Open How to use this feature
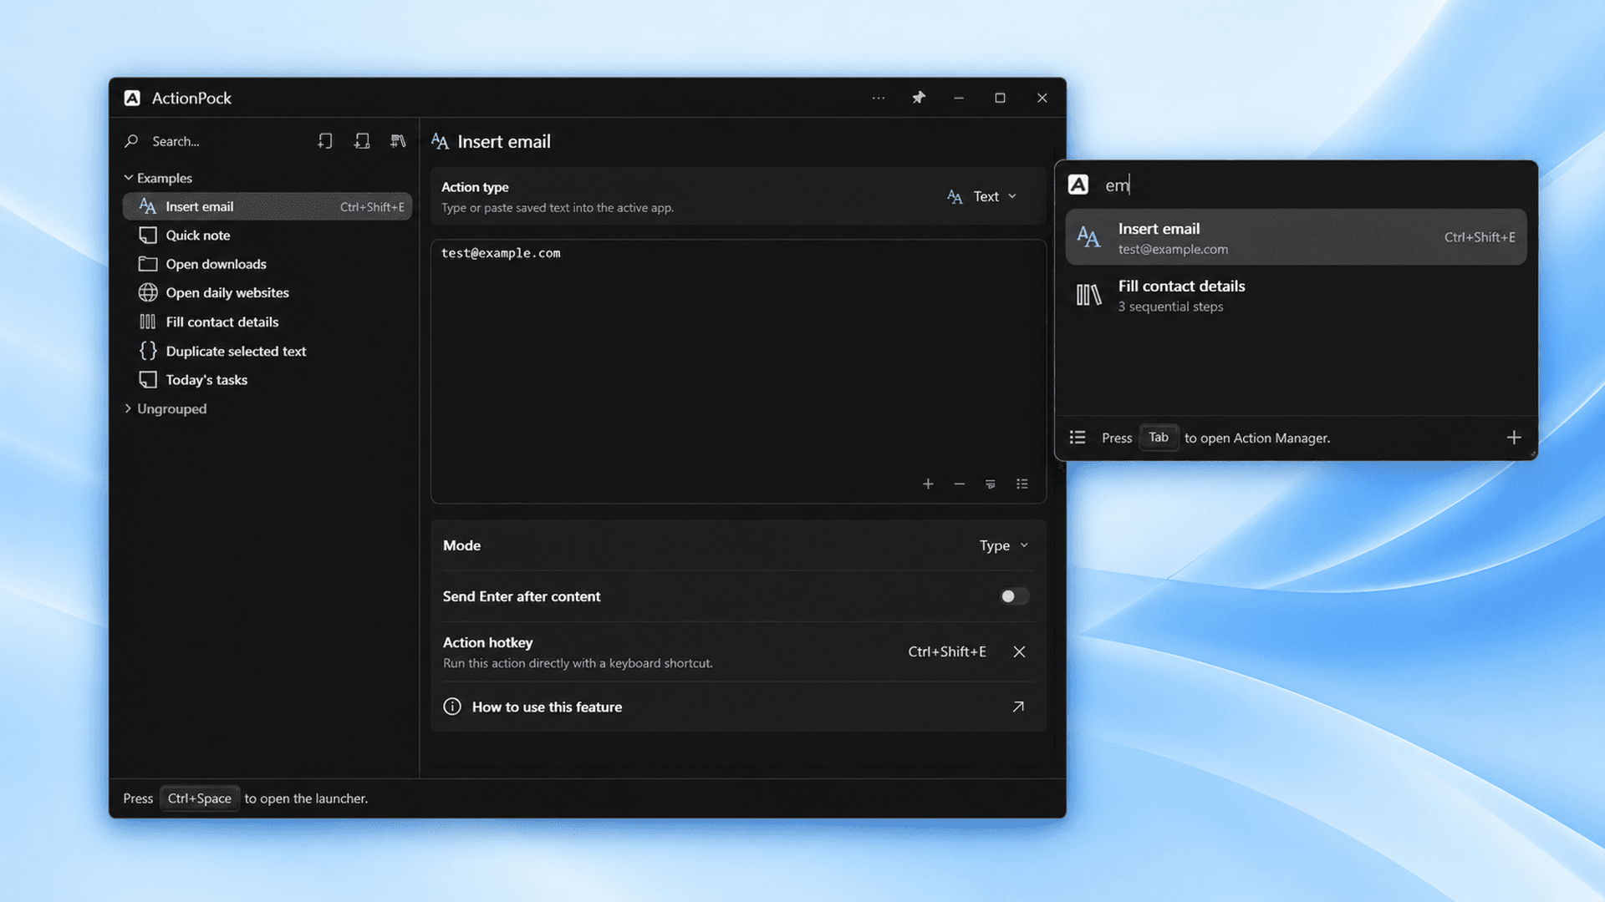This screenshot has height=902, width=1605. pyautogui.click(x=738, y=707)
